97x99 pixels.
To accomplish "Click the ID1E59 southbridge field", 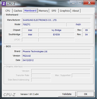I will 56,35.
